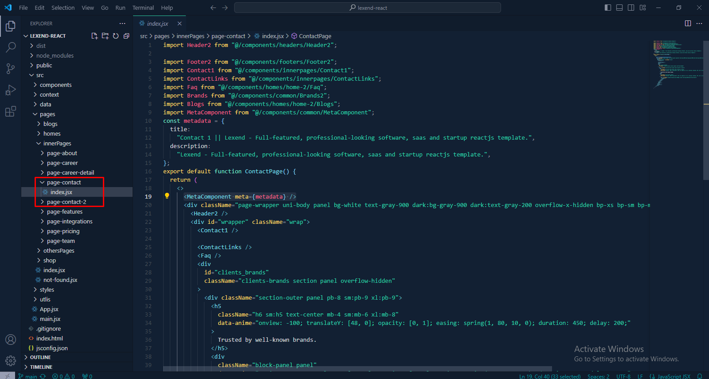Expand the OUTLINE section
Screen dimensions: 709x379
point(40,357)
